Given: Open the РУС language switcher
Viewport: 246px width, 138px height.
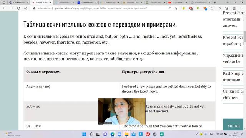Looking at the screenshot, I should pos(212,134).
